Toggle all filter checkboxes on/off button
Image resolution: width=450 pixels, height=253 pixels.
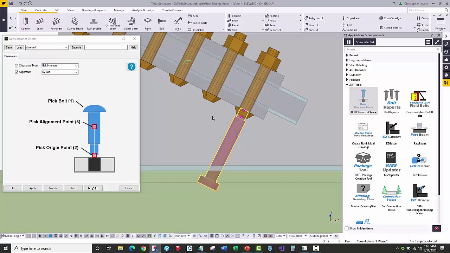(93, 188)
